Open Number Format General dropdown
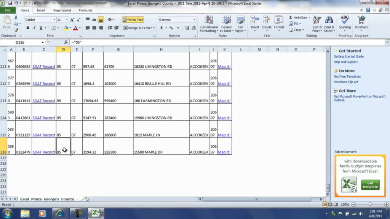 (194, 20)
